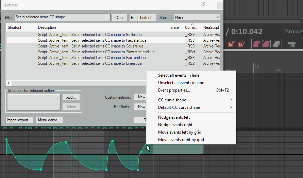The width and height of the screenshot is (303, 178).
Task: Choose Select all events in lane
Action: pos(179,75)
